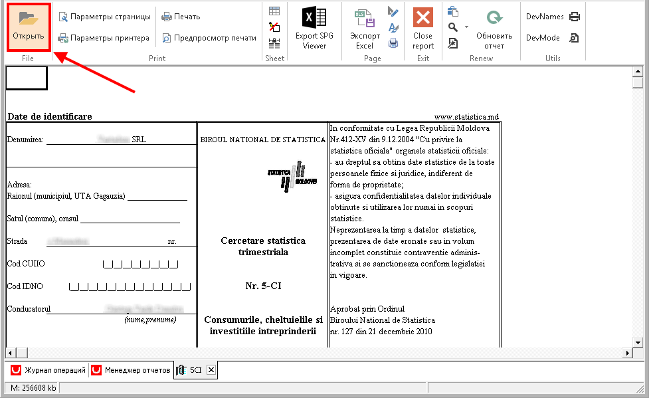Viewport: 649px width, 398px height.
Task: Click the crossed-out pencil icon in Sheet group
Action: (x=274, y=27)
